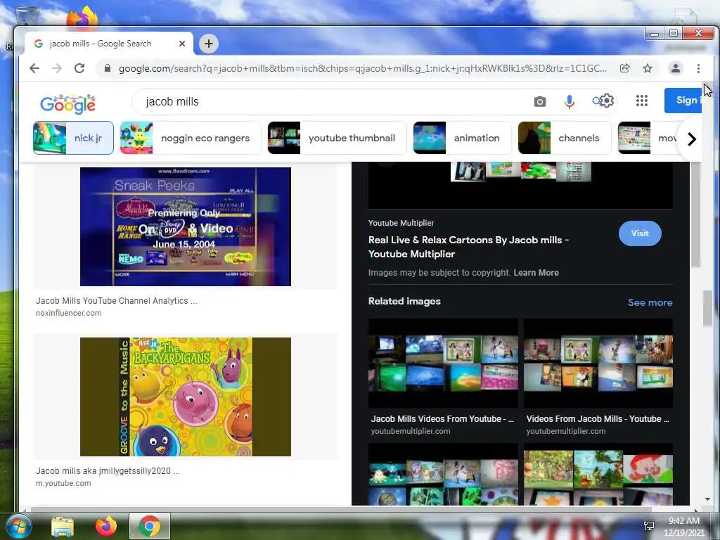Click Jacob Mills Videos From Youtube caption
The width and height of the screenshot is (720, 540).
point(443,419)
